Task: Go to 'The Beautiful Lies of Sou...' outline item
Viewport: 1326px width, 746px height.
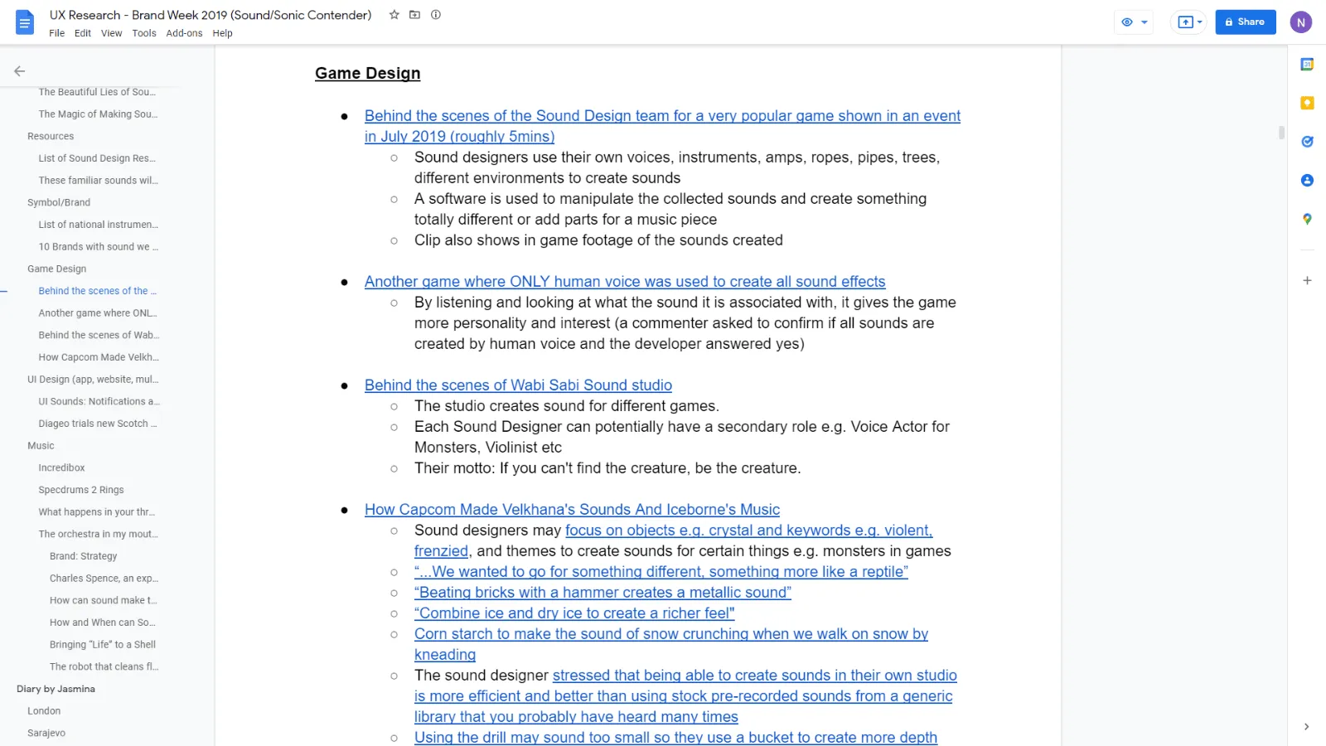Action: click(x=98, y=92)
